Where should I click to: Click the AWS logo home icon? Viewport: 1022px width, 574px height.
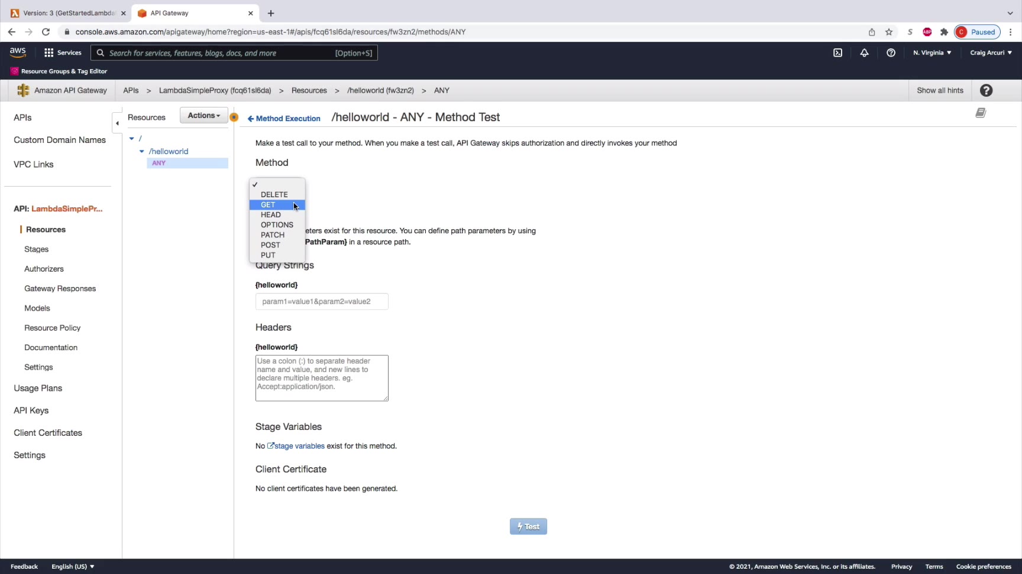point(18,53)
